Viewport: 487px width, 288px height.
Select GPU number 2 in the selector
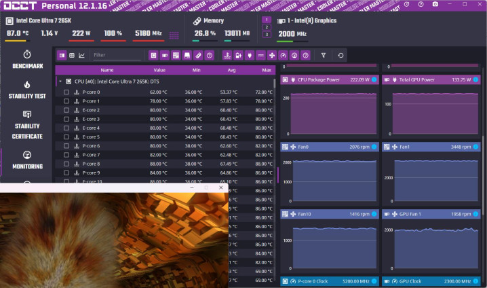click(x=267, y=27)
